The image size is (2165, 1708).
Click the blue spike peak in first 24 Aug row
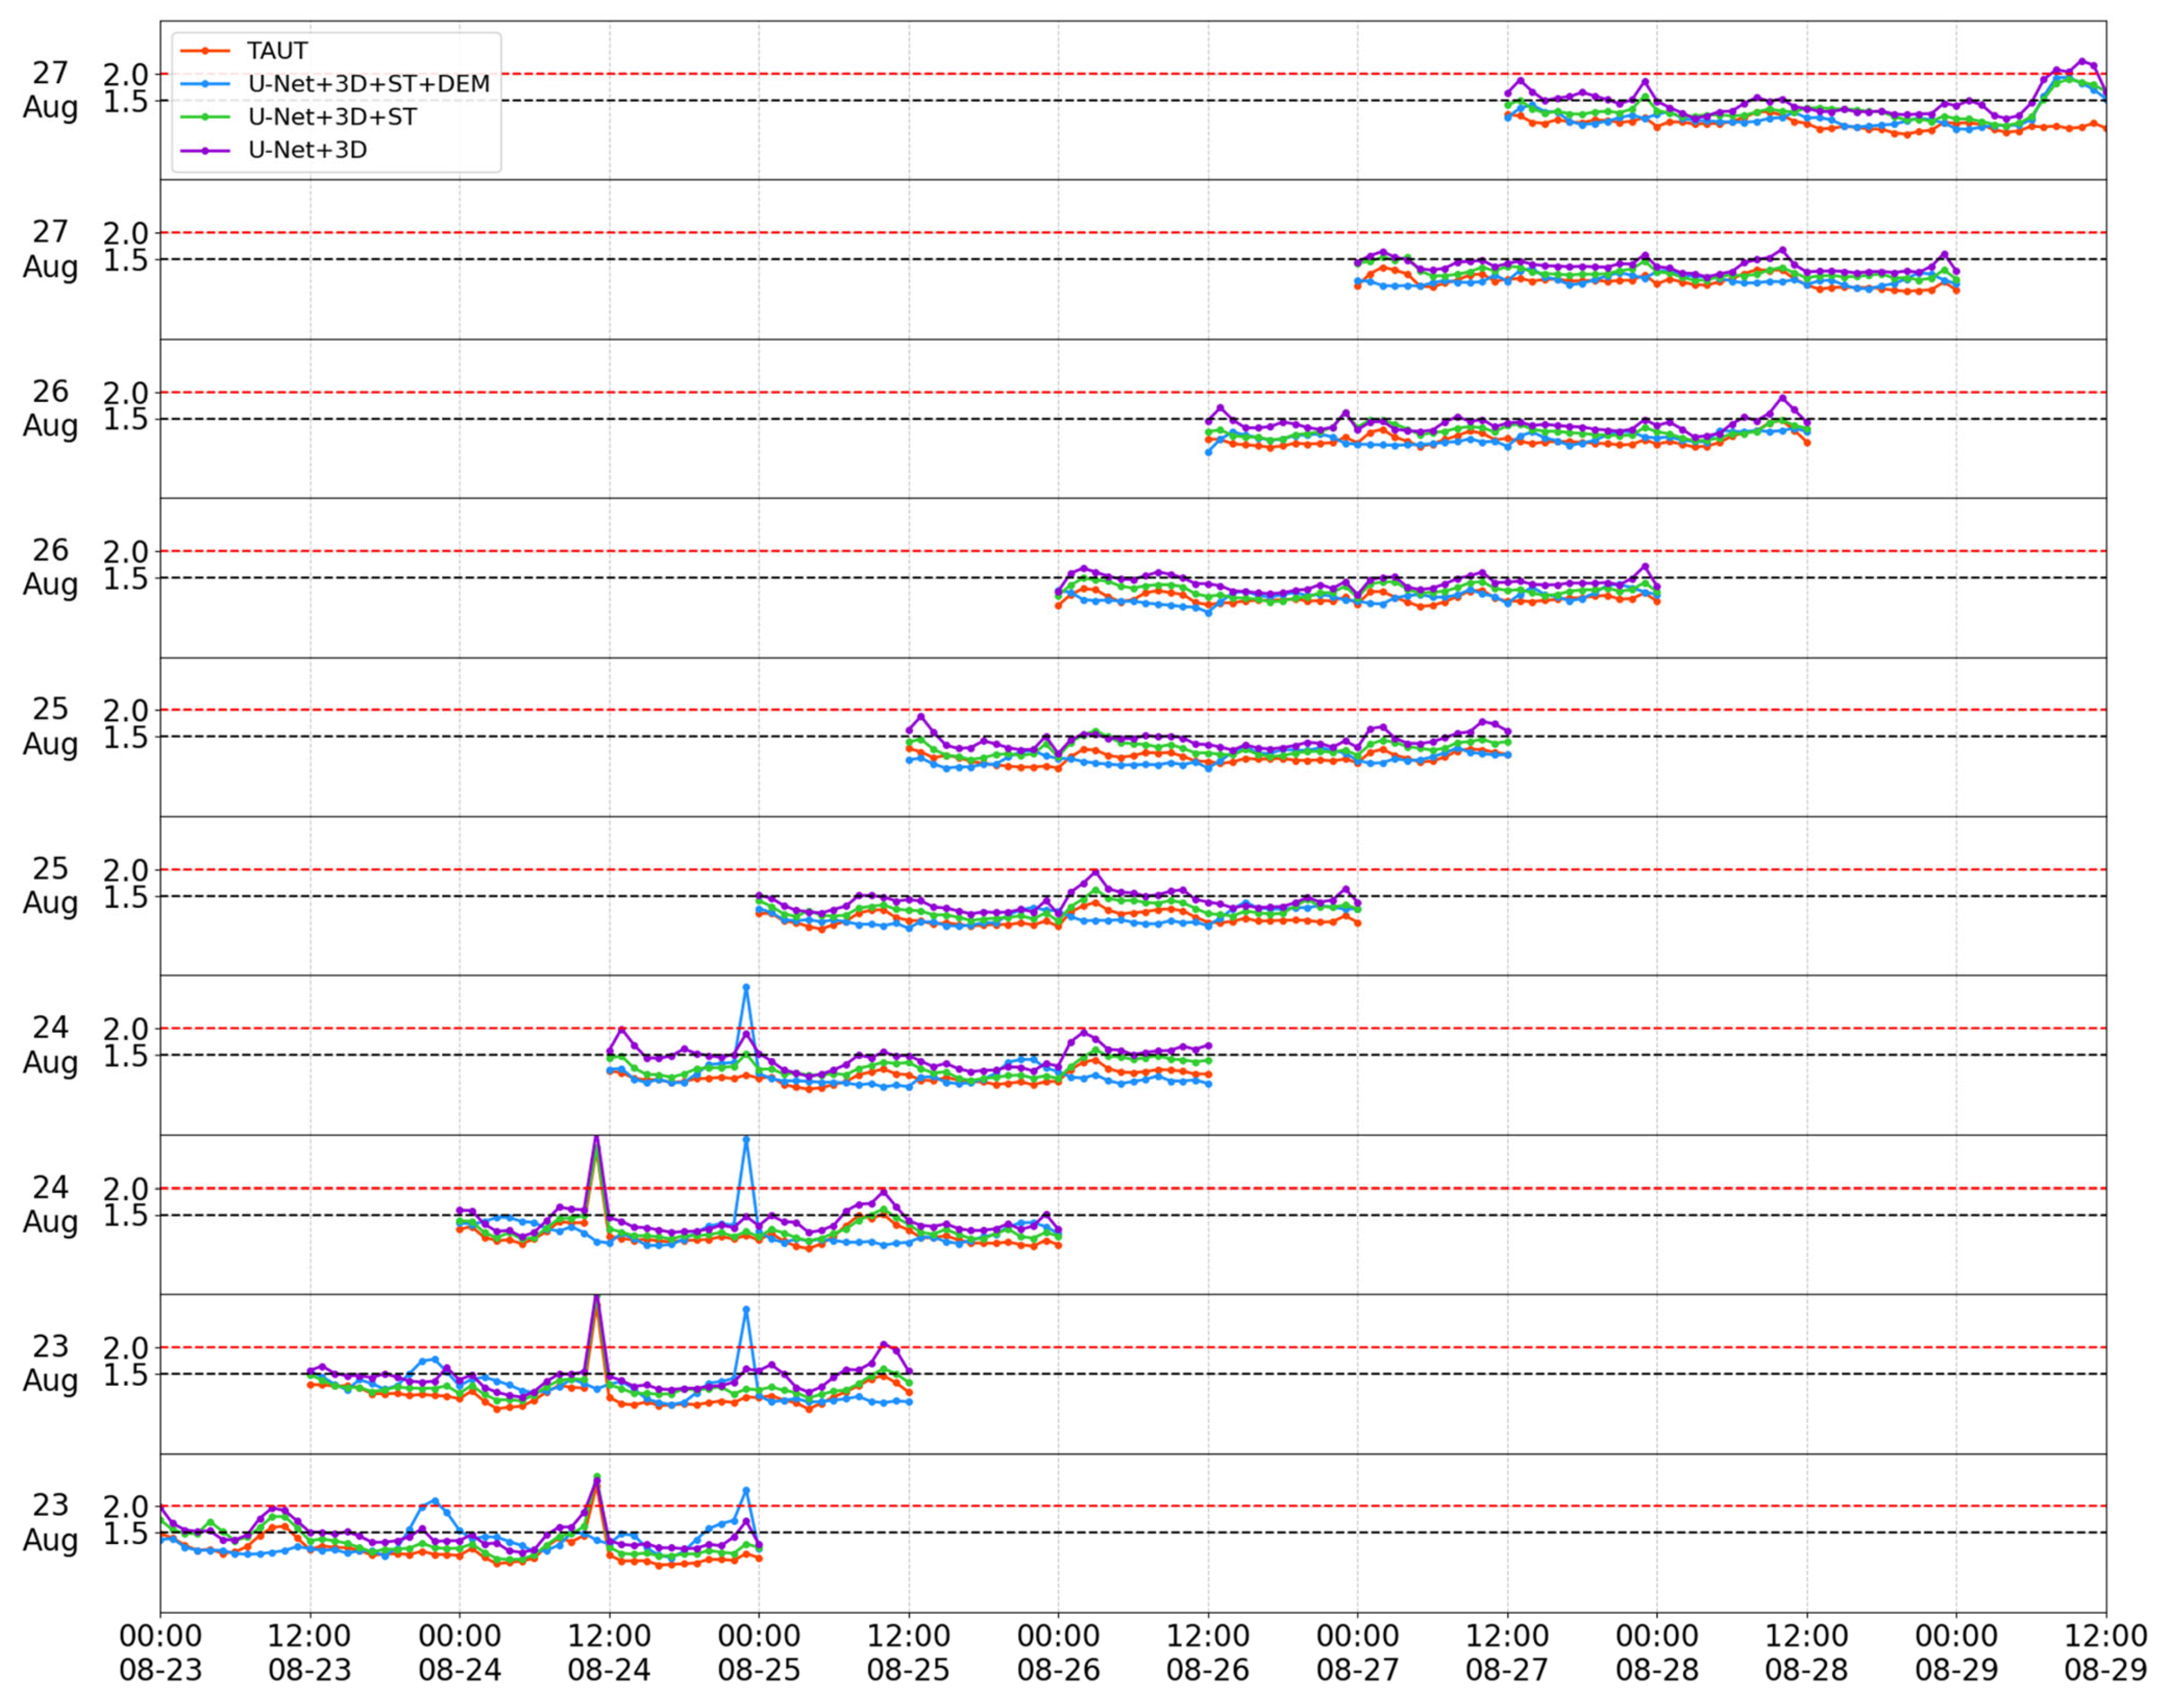coord(746,987)
